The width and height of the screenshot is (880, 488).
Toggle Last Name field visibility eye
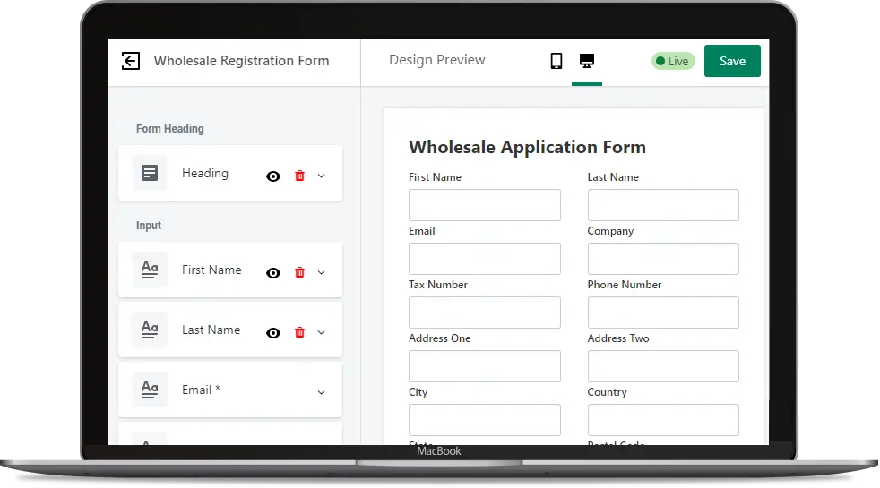point(273,332)
